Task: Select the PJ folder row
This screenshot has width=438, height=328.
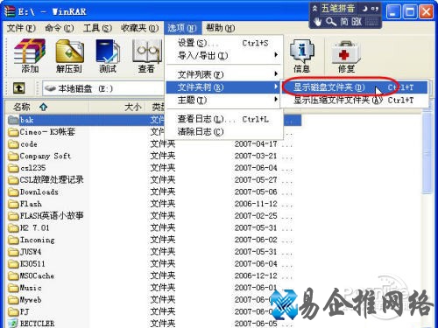Action: (18, 311)
